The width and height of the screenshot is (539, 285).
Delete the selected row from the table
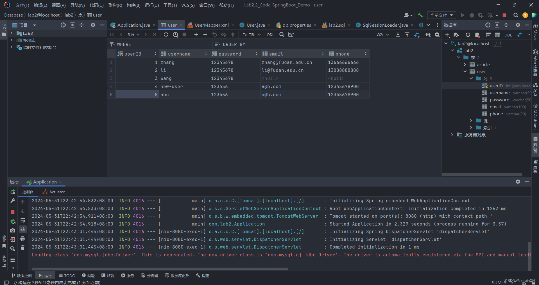coord(205,35)
